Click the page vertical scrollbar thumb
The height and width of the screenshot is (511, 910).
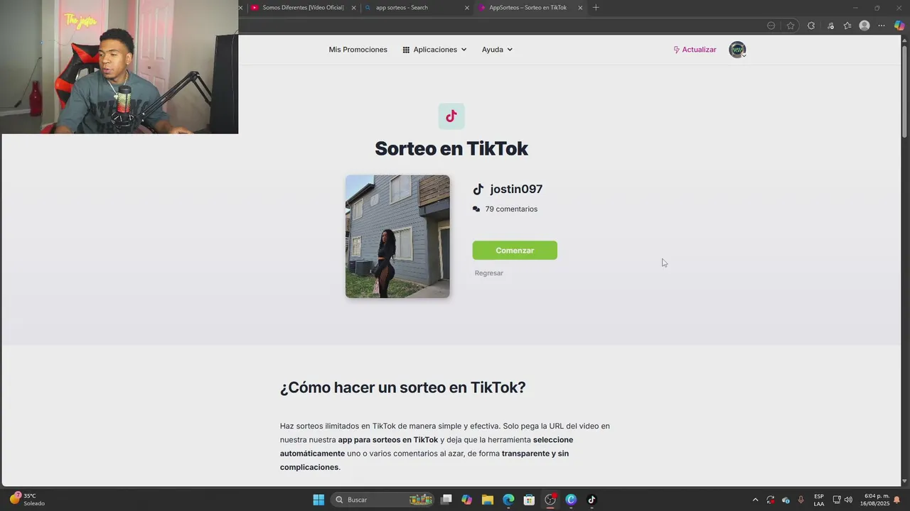[x=905, y=92]
